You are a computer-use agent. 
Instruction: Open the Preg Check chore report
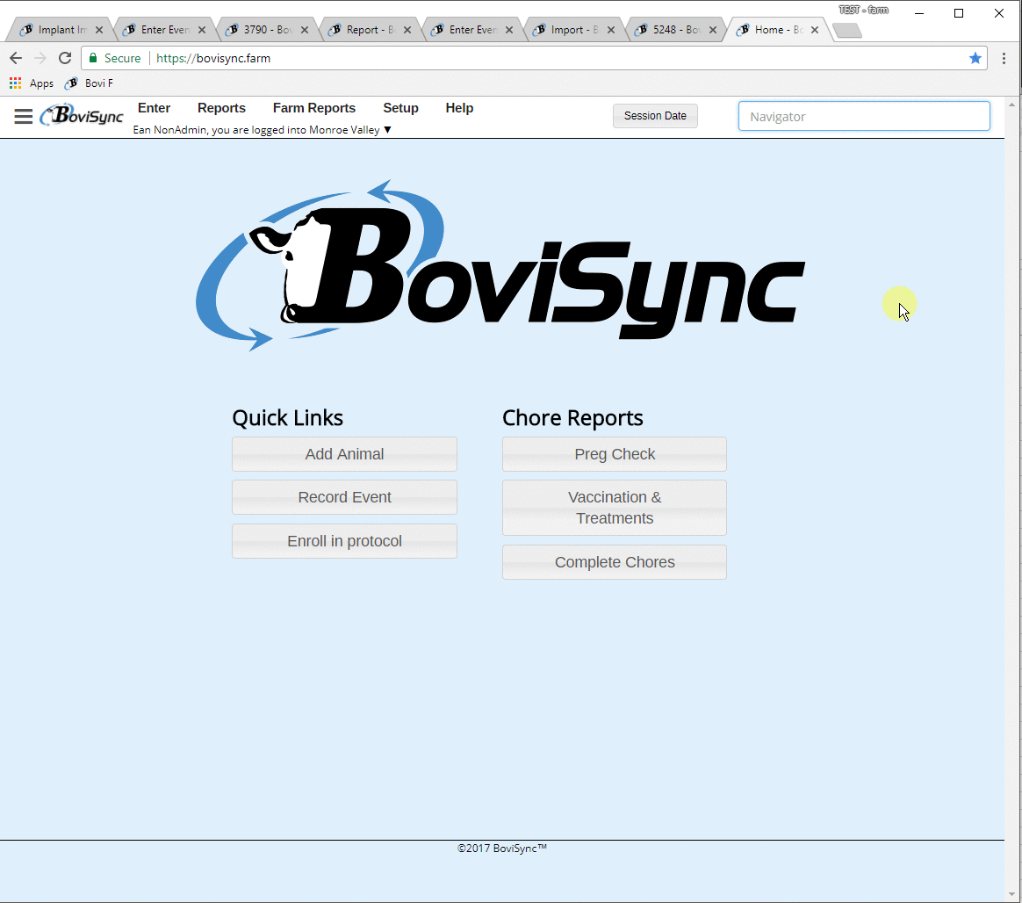coord(614,454)
